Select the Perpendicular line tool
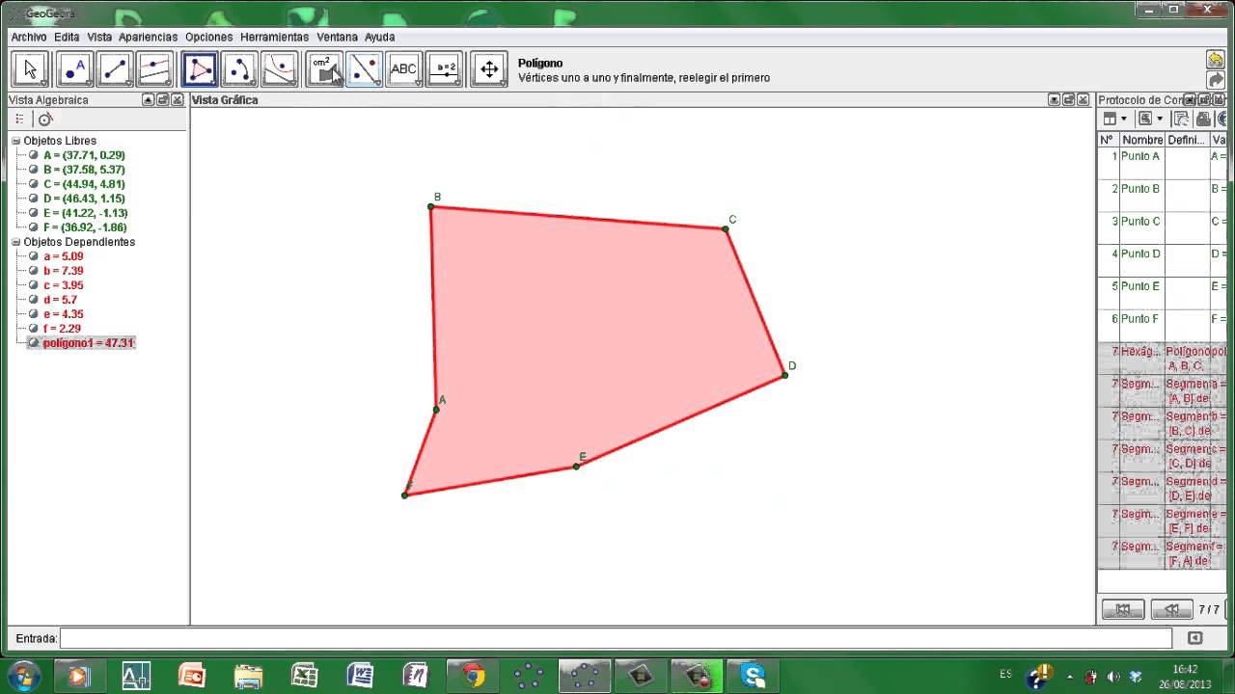The height and width of the screenshot is (694, 1235). [x=155, y=69]
